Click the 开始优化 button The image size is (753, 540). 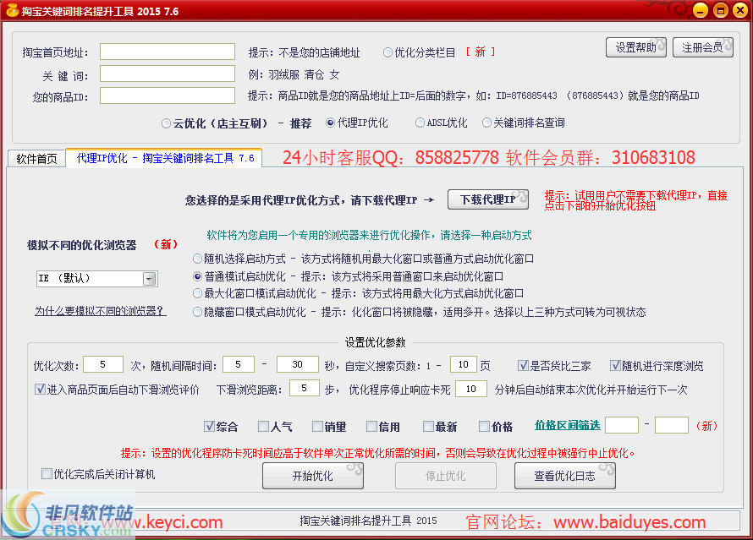click(x=313, y=476)
